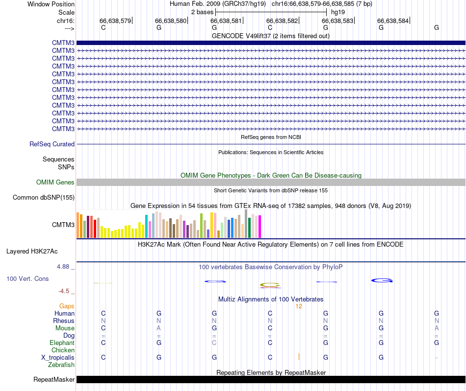Image resolution: width=466 pixels, height=391 pixels.
Task: Click the 100 Vert. Cons label
Action: point(27,278)
